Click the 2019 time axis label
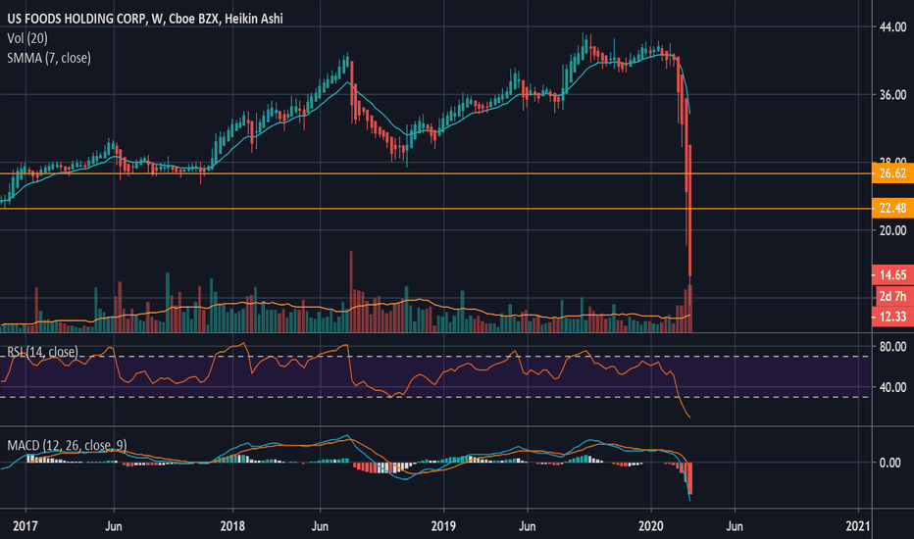The image size is (914, 539). click(443, 526)
